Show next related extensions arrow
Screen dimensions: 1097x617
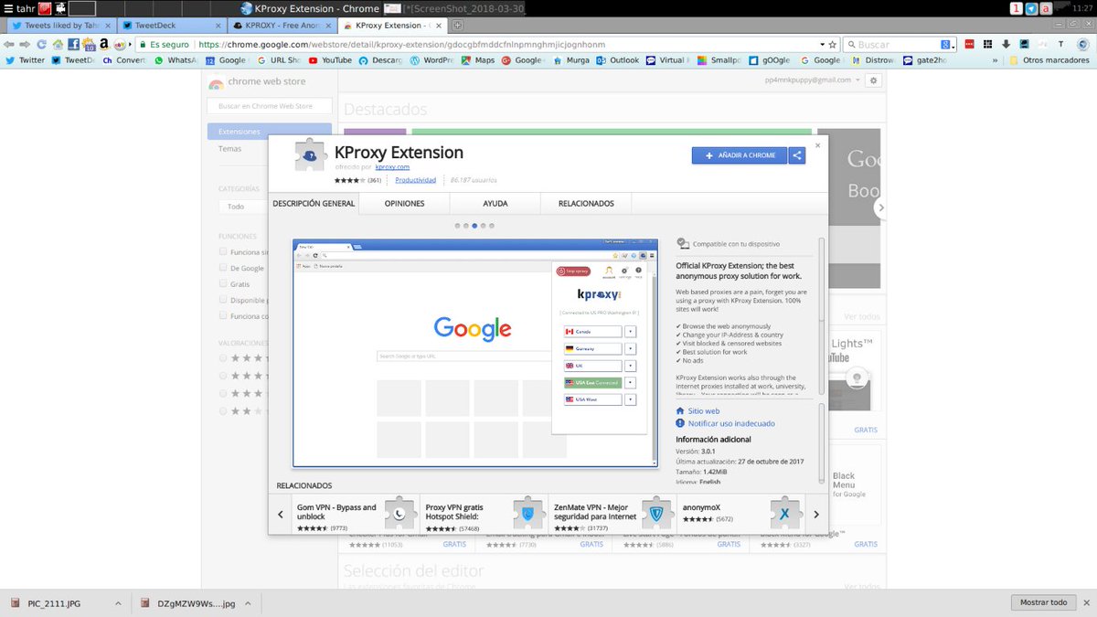point(816,515)
